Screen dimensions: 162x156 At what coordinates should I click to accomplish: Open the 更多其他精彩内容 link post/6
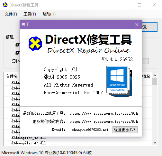click(x=104, y=121)
